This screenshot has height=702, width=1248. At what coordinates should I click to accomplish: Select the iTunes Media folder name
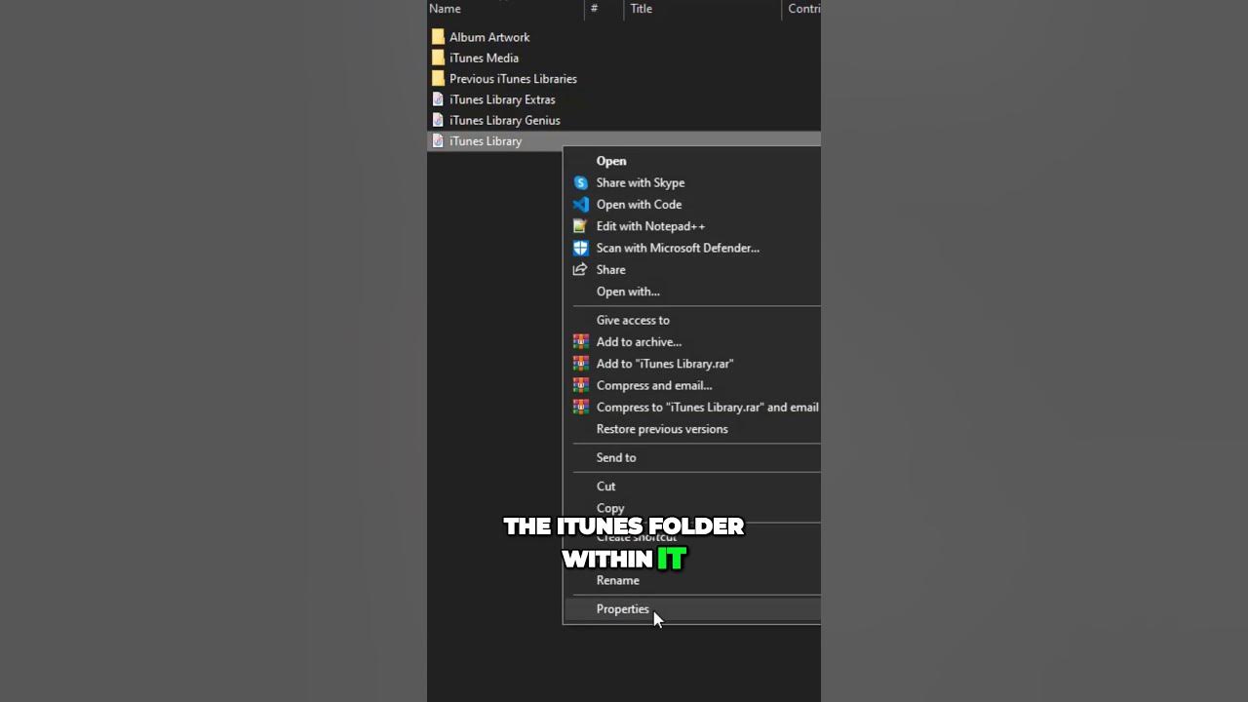point(484,58)
